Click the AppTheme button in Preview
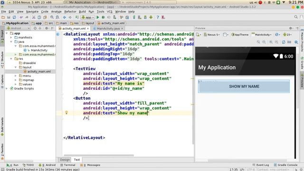The height and width of the screenshot is (171, 304). pyautogui.click(x=240, y=35)
